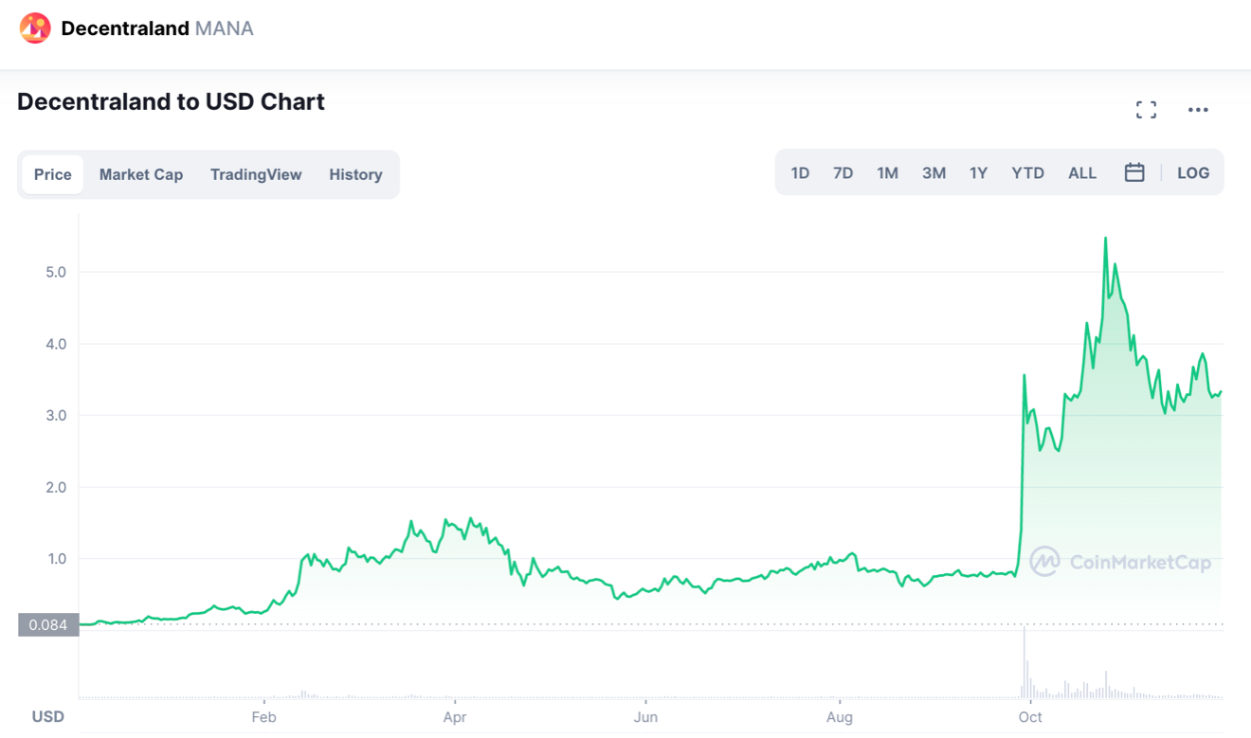Switch to the Market Cap tab
The image size is (1251, 738).
click(141, 174)
